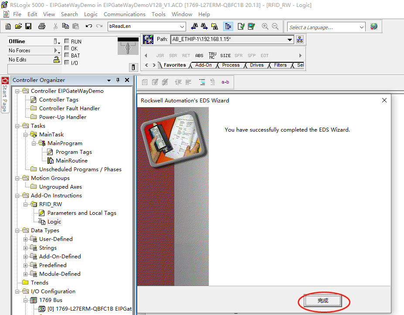The height and width of the screenshot is (315, 404).
Task: Toggle the RUN status checkbox
Action: (67, 42)
